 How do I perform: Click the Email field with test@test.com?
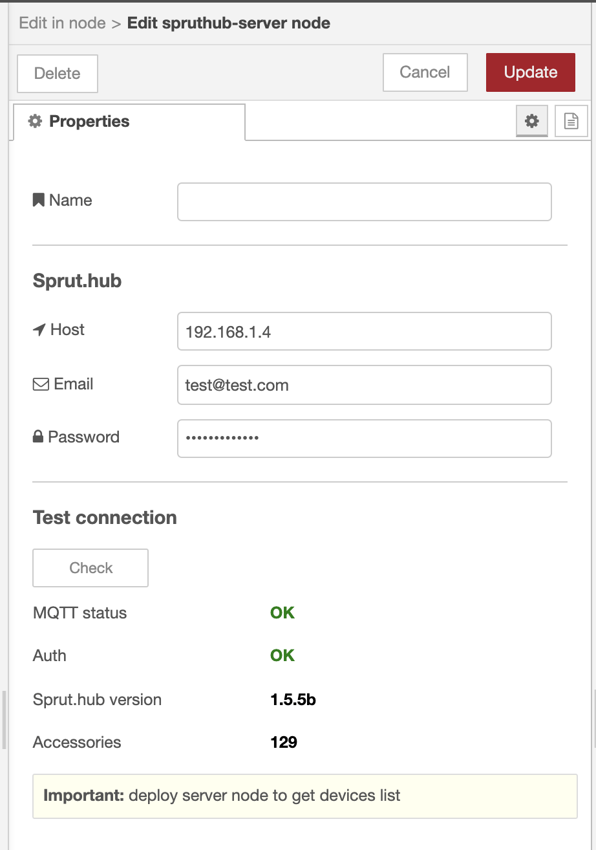365,385
